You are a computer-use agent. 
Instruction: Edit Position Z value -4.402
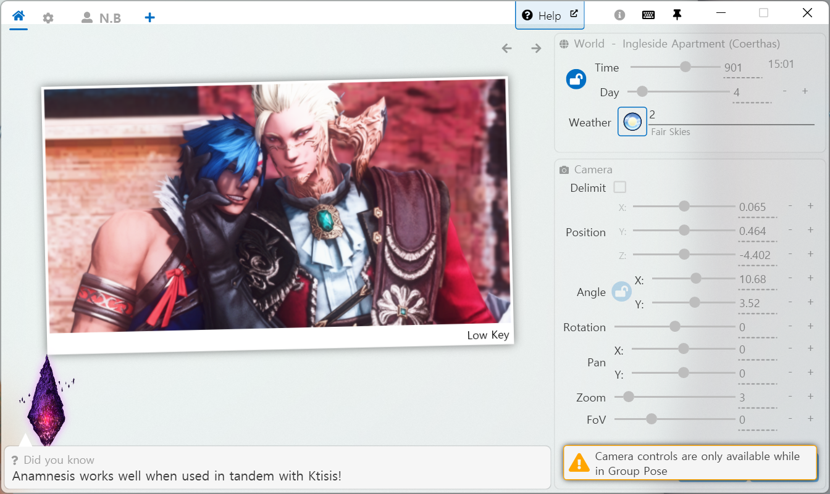pos(757,256)
